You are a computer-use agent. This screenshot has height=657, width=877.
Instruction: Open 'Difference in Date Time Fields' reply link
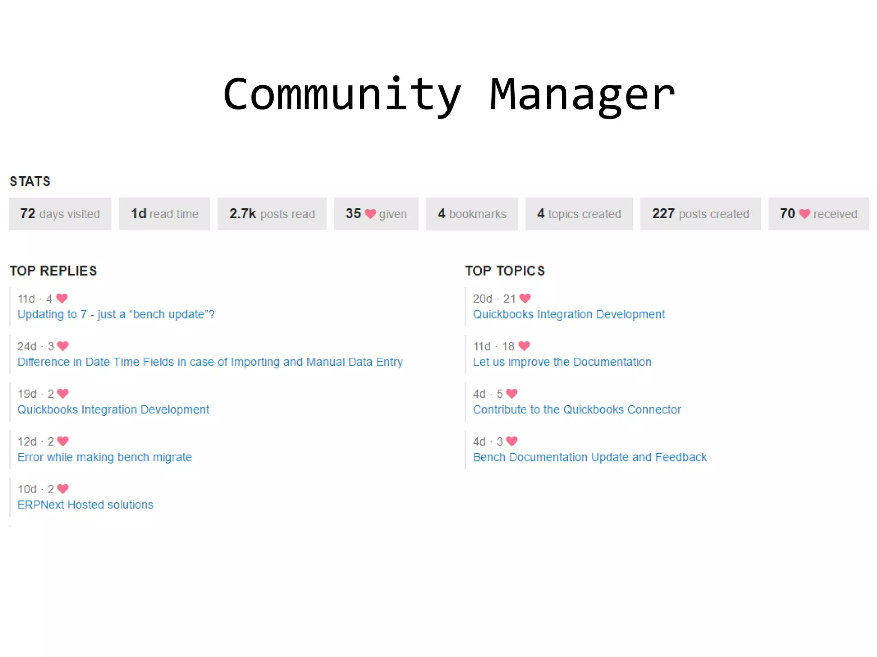tap(210, 362)
